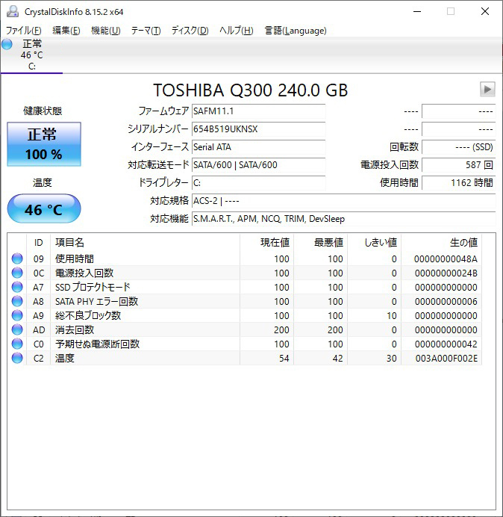Click the 項目名 column header
503x517 pixels.
pyautogui.click(x=145, y=243)
